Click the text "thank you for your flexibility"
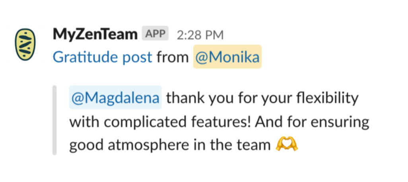Screen dimensions: 408x182 [x=262, y=98]
